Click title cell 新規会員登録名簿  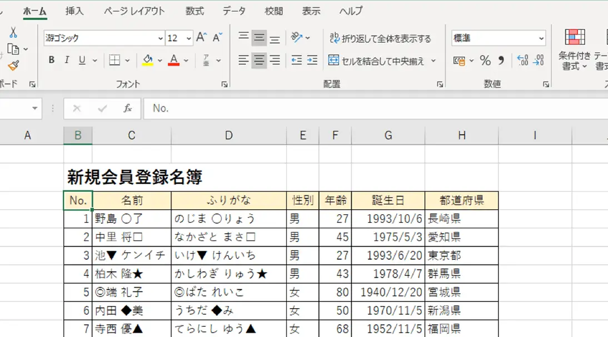pos(134,177)
